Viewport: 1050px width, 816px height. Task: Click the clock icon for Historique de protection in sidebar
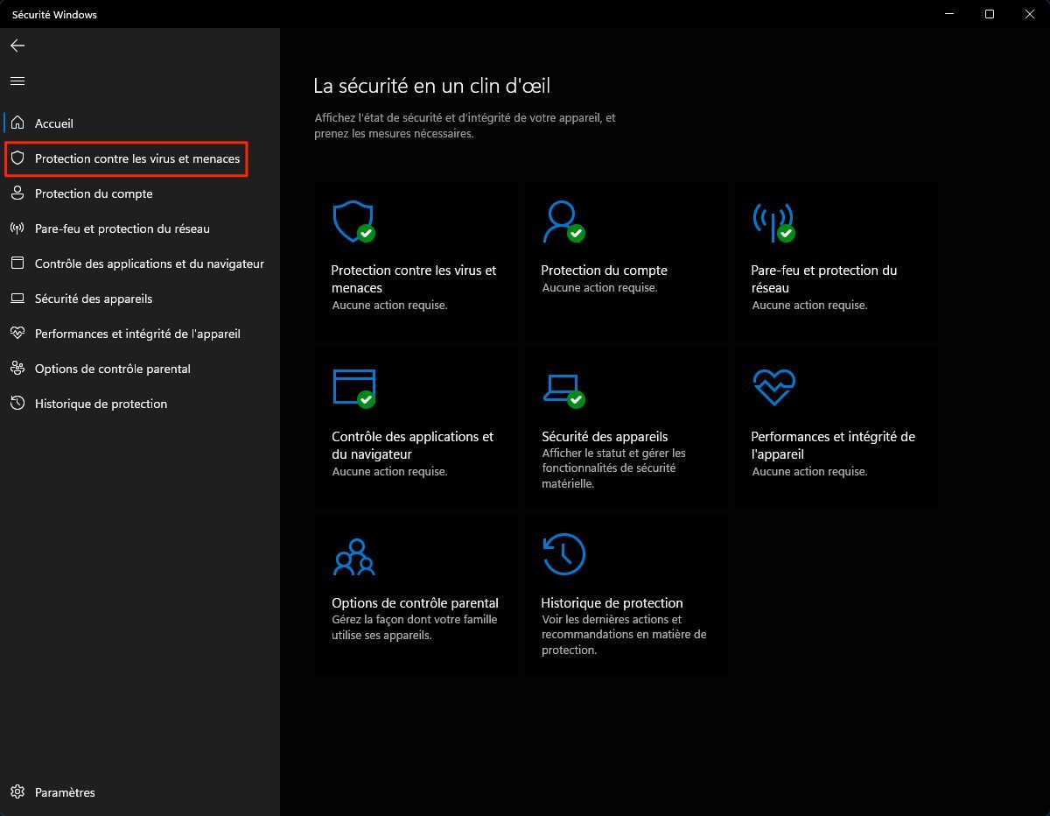pyautogui.click(x=17, y=404)
